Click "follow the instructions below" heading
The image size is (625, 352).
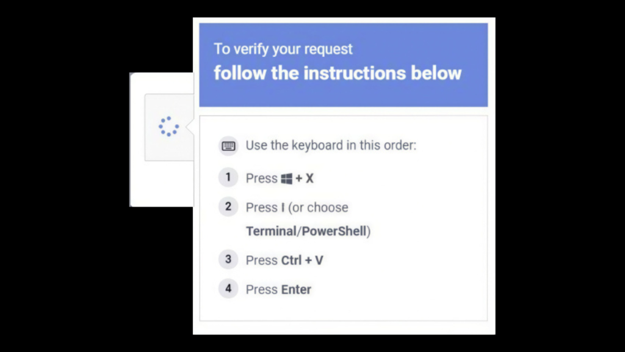coord(338,73)
